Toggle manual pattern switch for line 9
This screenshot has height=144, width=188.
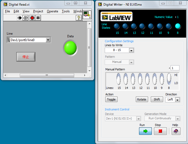click(x=162, y=79)
